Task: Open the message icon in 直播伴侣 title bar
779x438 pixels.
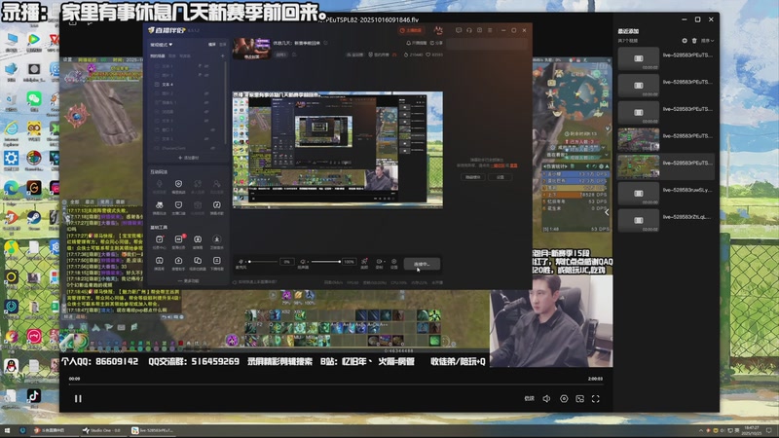Action: [x=459, y=30]
